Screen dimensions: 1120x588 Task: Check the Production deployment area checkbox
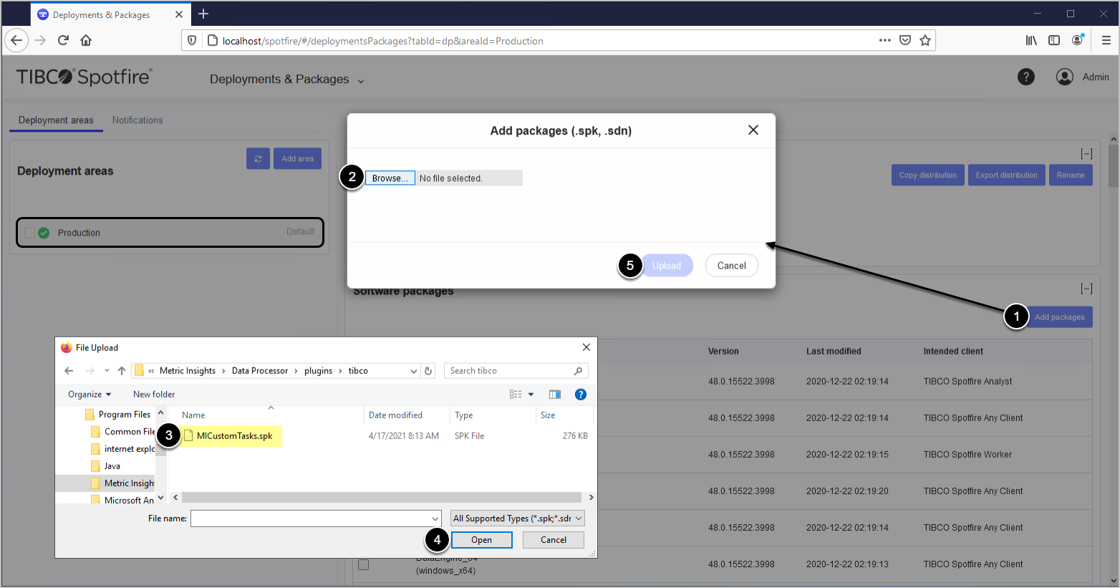29,233
